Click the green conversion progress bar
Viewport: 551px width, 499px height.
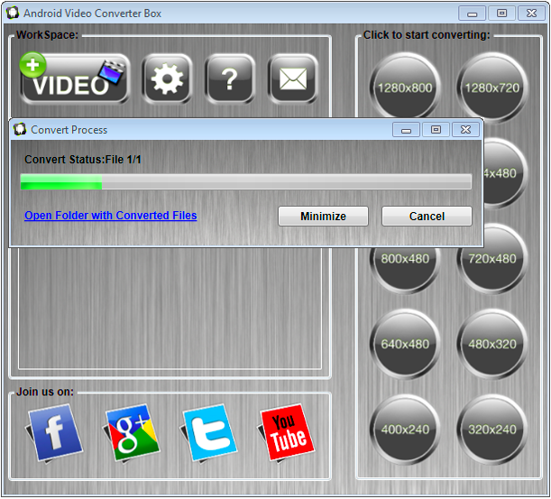(246, 181)
